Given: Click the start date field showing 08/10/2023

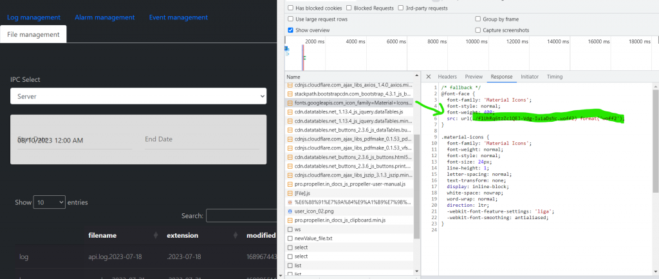Looking at the screenshot, I should pos(75,140).
